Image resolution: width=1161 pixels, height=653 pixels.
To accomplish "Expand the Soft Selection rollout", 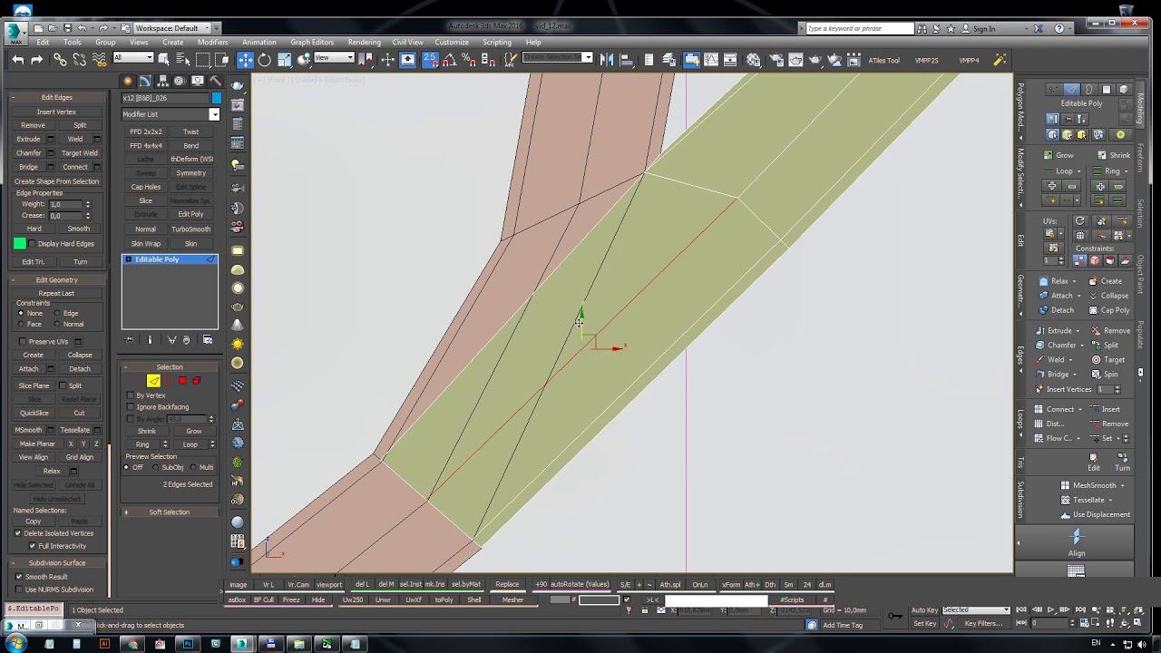I will click(170, 512).
